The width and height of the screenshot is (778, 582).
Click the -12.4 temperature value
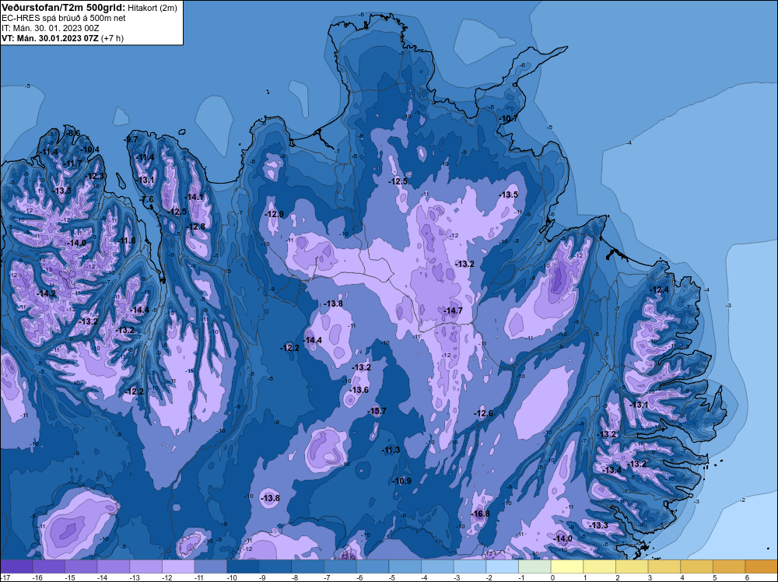660,289
